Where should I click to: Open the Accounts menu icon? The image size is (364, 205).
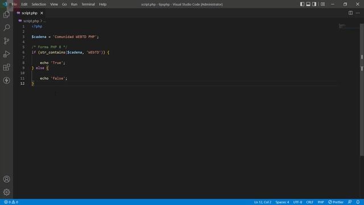[6, 179]
